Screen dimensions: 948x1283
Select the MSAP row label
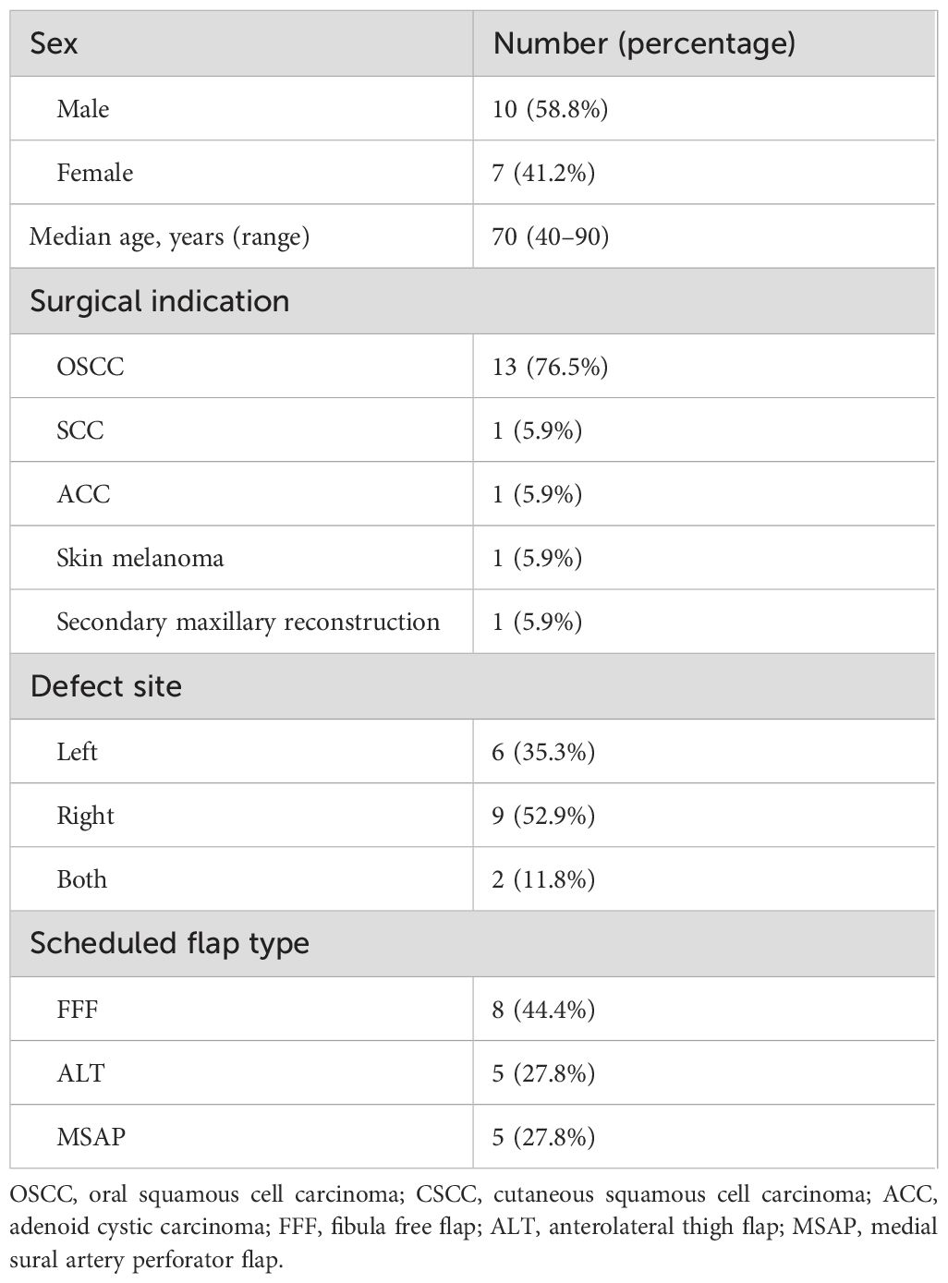coord(90,1137)
